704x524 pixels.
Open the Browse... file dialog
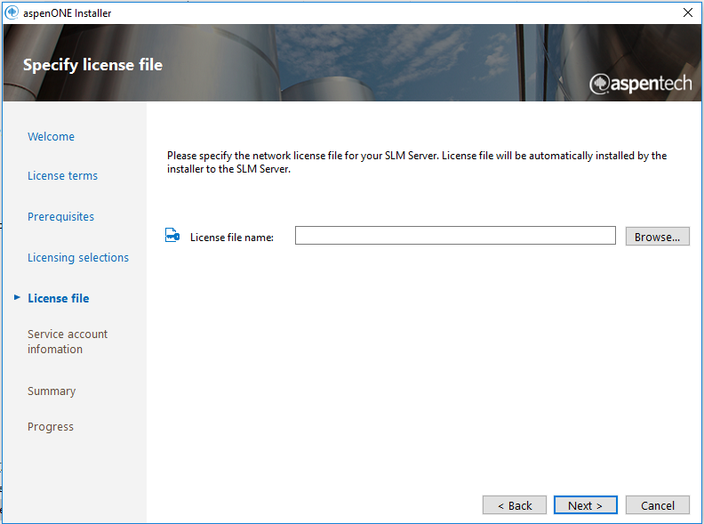point(657,237)
